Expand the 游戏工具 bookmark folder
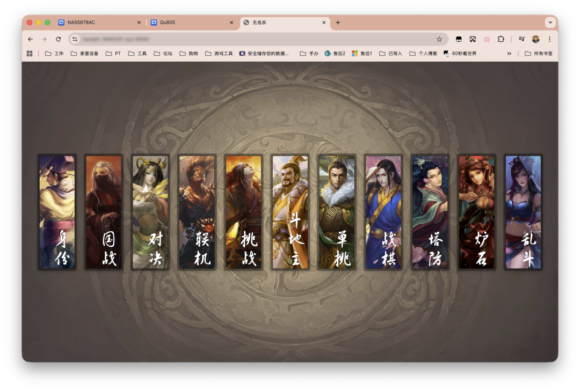Image resolution: width=580 pixels, height=391 pixels. [x=219, y=54]
